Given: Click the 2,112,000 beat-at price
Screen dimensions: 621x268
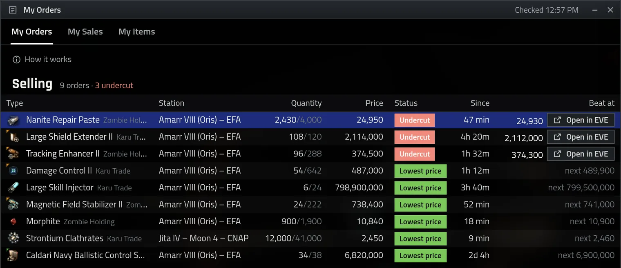Looking at the screenshot, I should tap(524, 138).
